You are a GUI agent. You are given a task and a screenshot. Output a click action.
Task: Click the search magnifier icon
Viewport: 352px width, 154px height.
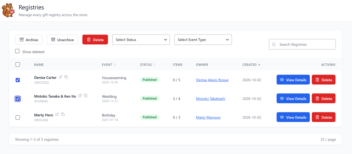(274, 44)
